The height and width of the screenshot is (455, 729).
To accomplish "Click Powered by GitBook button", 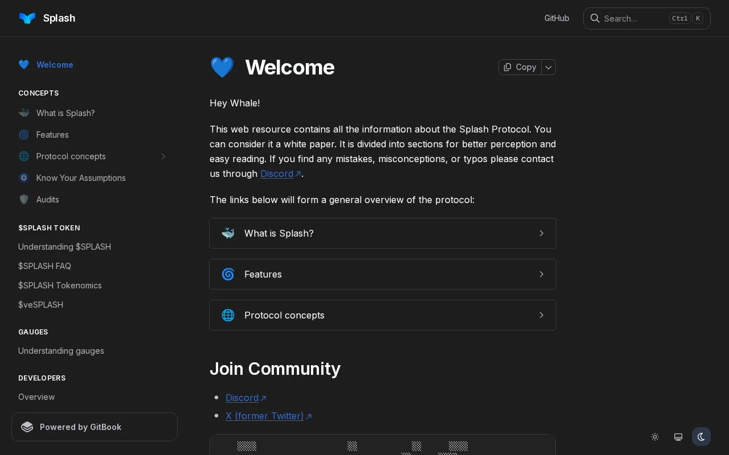I will [x=95, y=427].
